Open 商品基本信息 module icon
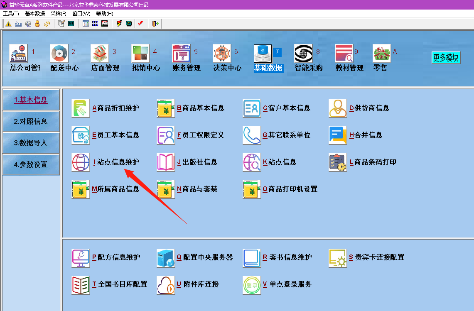Screen dimensions: 474x311 (x=166, y=108)
